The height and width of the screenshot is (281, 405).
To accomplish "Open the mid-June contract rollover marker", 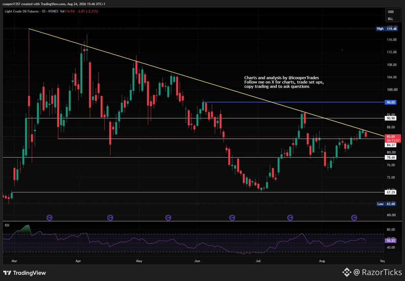I will point(232,218).
